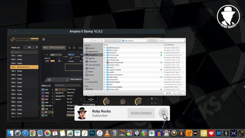The width and height of the screenshot is (245, 138).
Task: Go to next patch arrow
Action: coord(74,48)
